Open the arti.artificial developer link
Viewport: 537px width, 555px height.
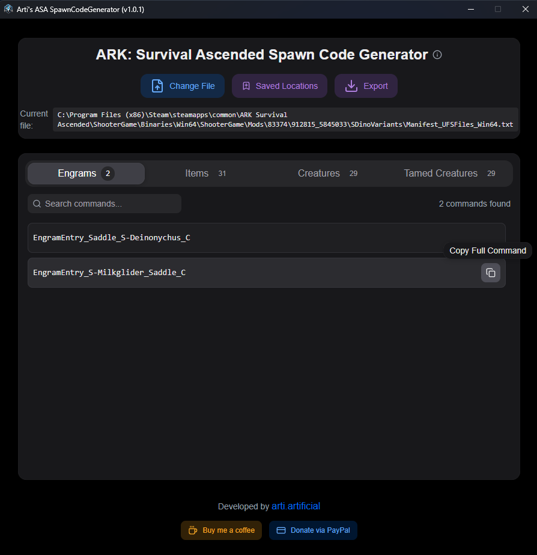click(296, 506)
